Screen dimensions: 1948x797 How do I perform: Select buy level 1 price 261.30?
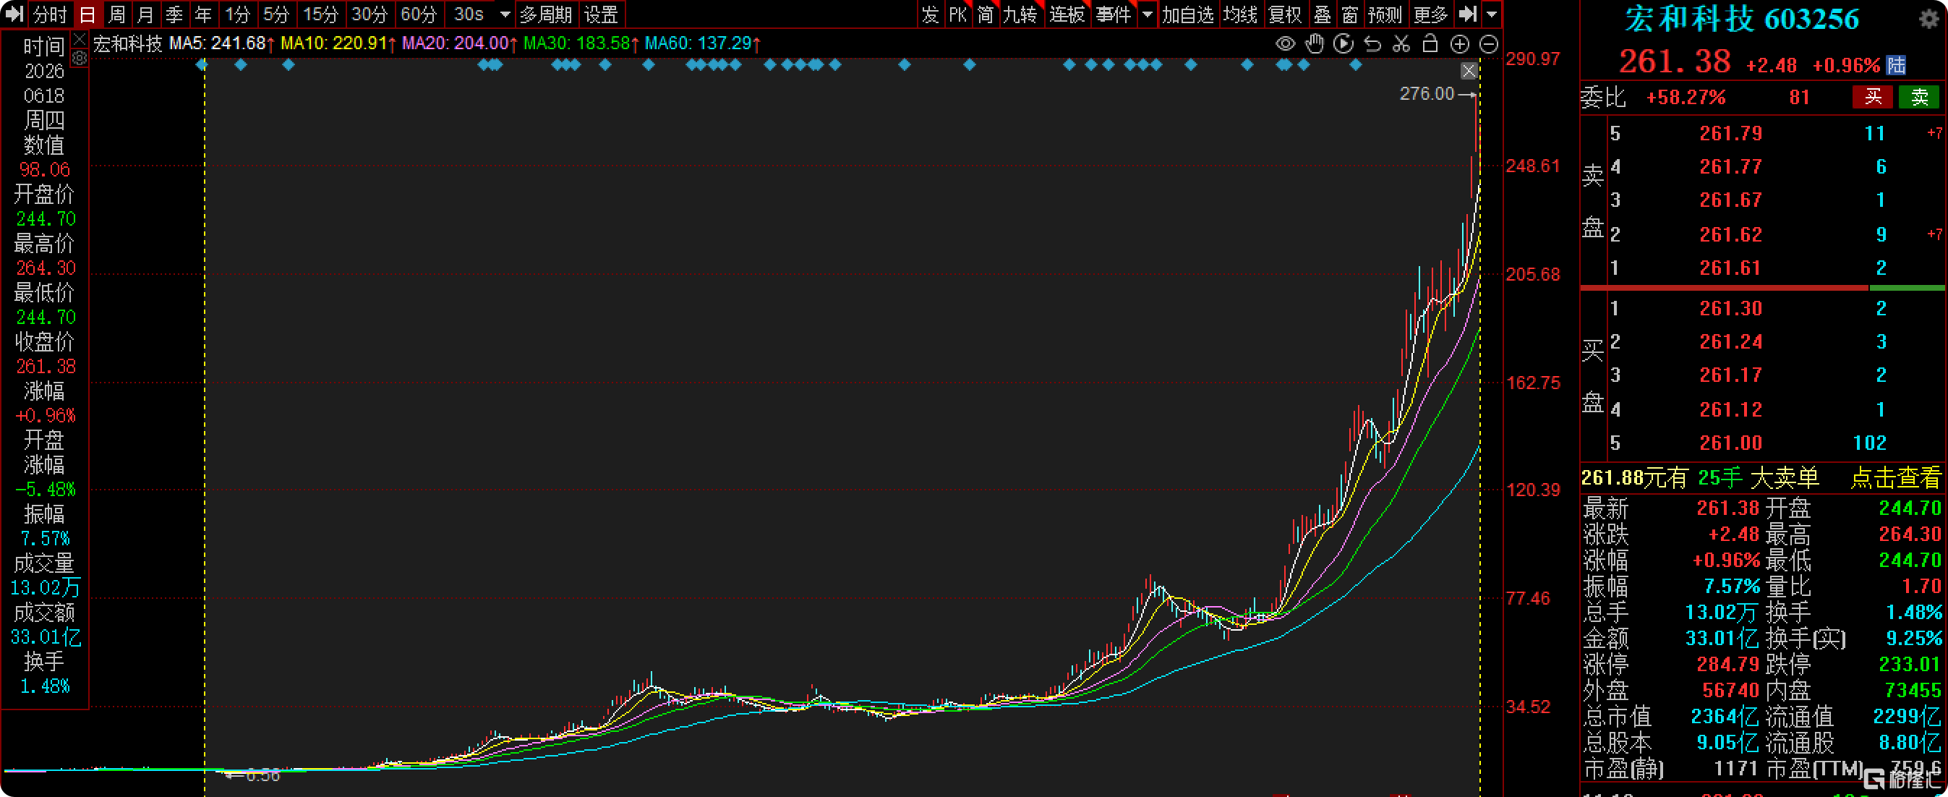(x=1731, y=309)
